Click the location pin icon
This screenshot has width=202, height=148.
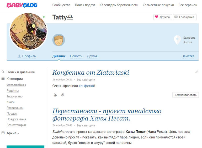point(177,40)
